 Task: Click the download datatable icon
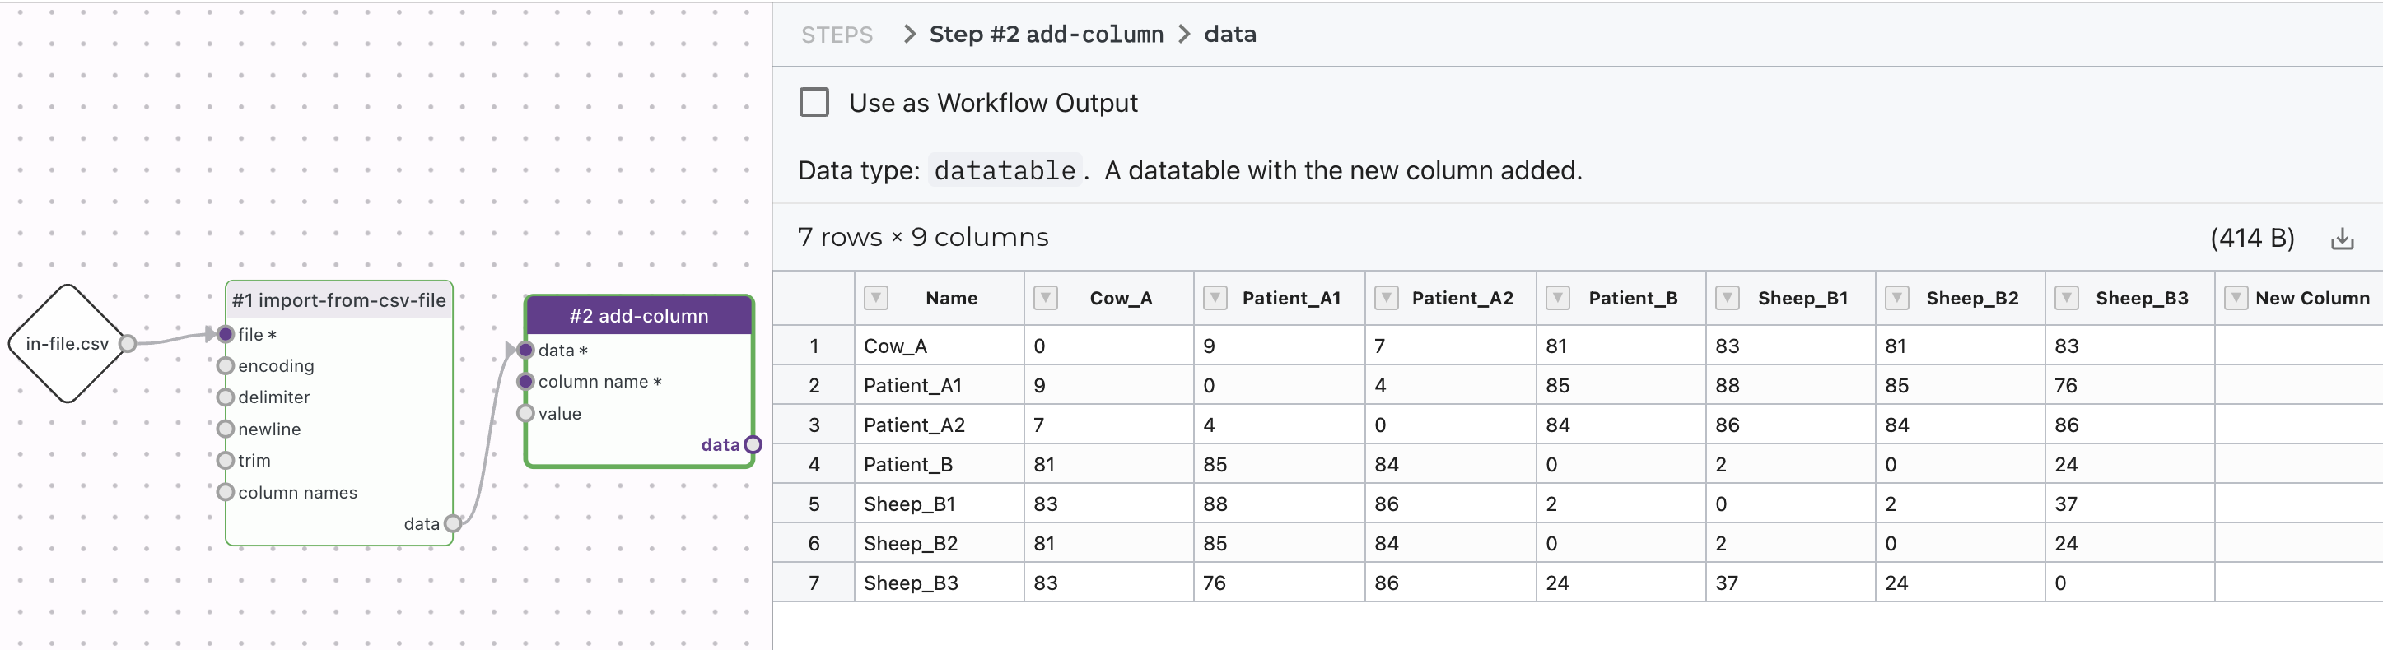pos(2341,239)
